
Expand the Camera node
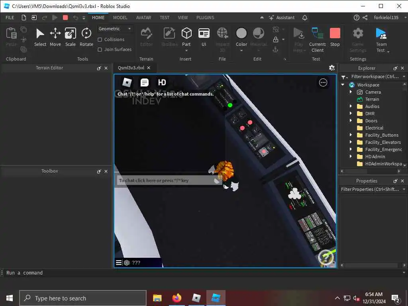(x=351, y=92)
